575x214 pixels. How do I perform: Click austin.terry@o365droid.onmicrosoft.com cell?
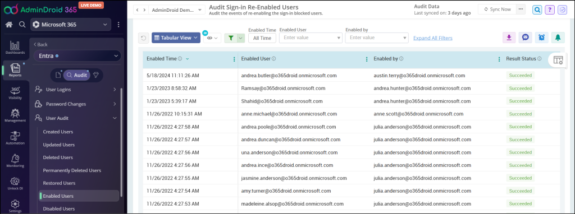coord(419,76)
